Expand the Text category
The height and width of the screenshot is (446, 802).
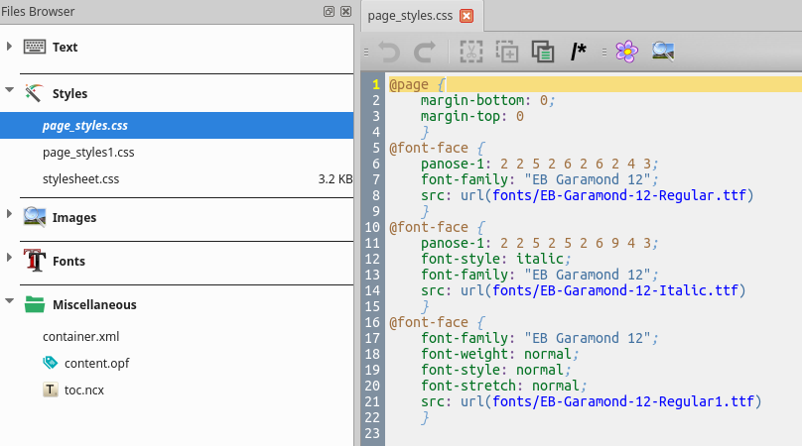(x=10, y=47)
